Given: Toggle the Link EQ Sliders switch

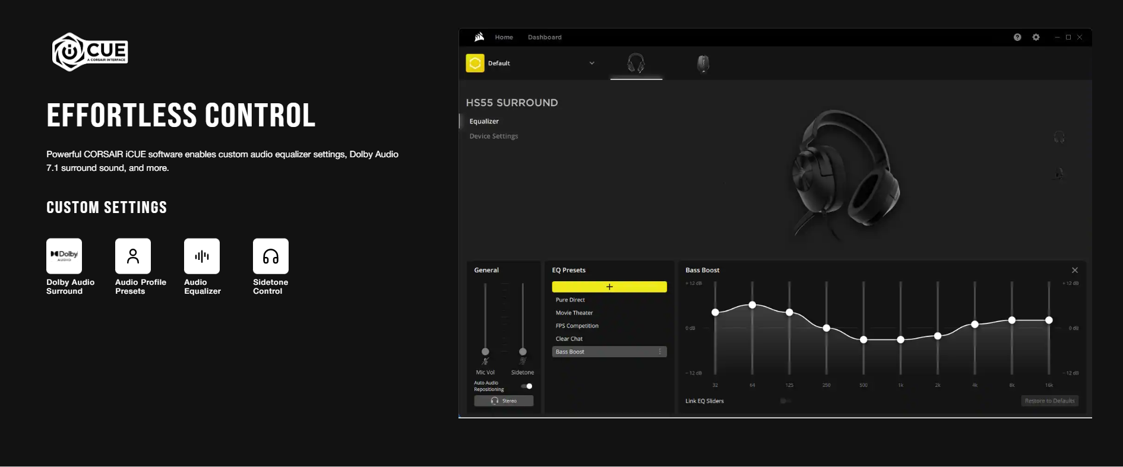Looking at the screenshot, I should coord(785,401).
